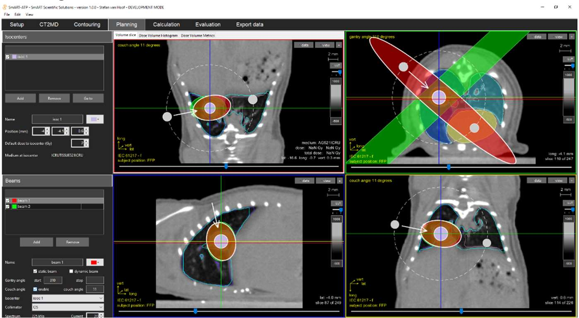This screenshot has height=318, width=579.
Task: Toggle the isoc 1 visibility checkbox
Action: [7, 57]
